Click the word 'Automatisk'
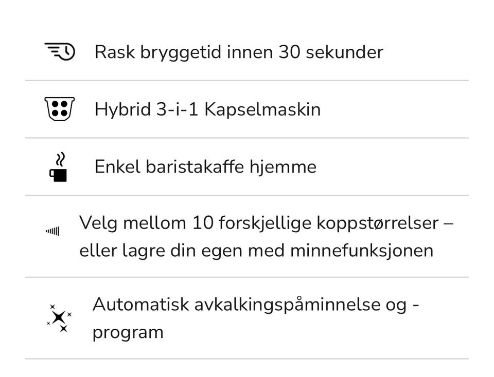The height and width of the screenshot is (377, 494). point(140,305)
